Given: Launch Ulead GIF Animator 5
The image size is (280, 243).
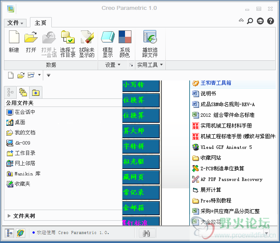Looking at the screenshot, I should click(222, 147).
